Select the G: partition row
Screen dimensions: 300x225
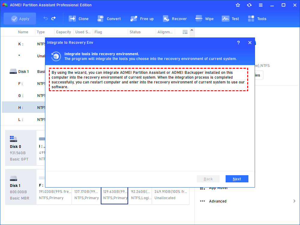click(x=23, y=95)
